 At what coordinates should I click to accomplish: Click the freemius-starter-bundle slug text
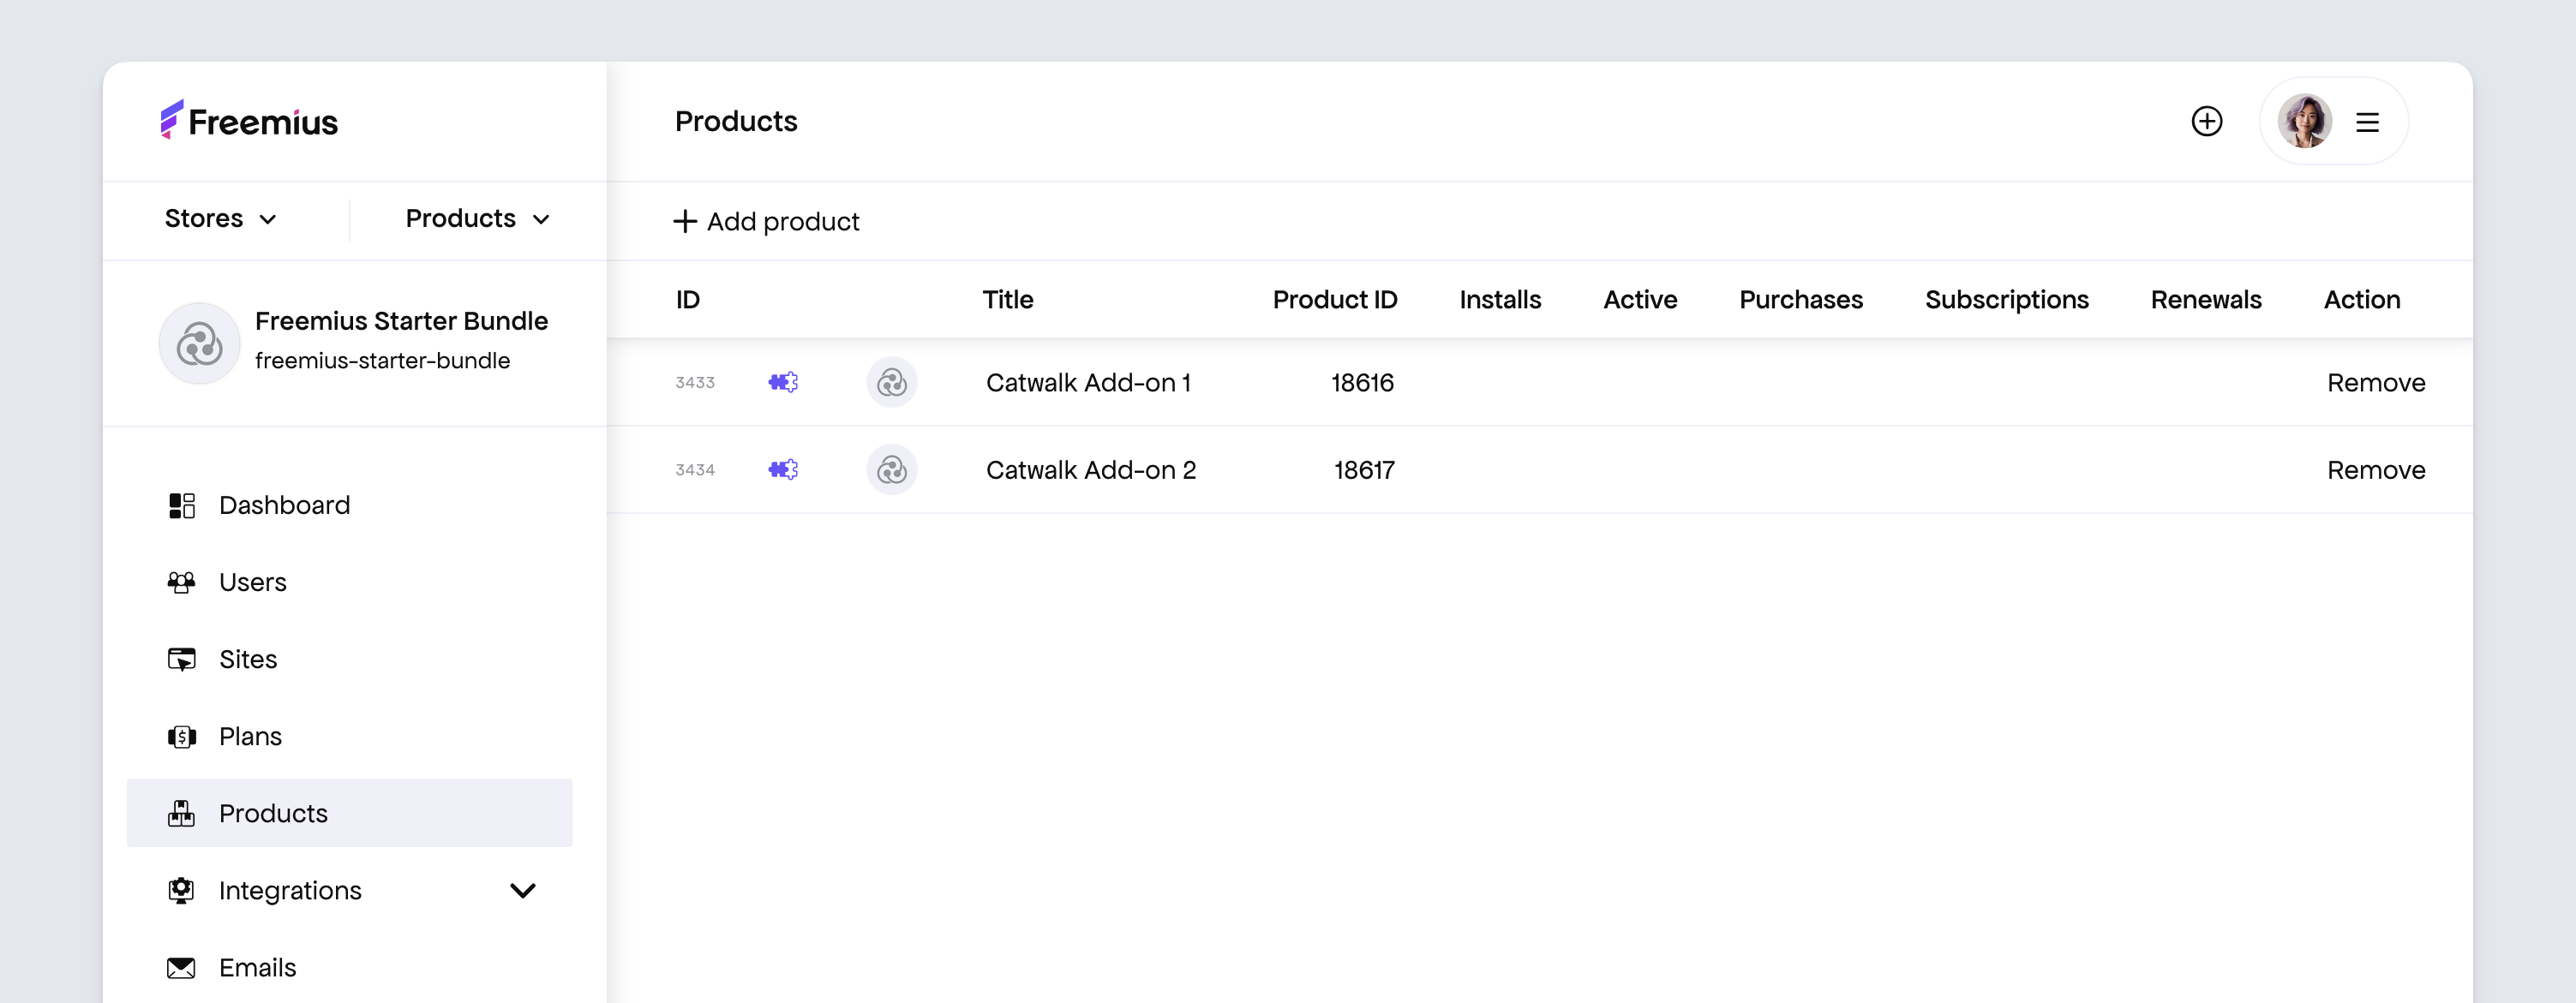tap(382, 361)
